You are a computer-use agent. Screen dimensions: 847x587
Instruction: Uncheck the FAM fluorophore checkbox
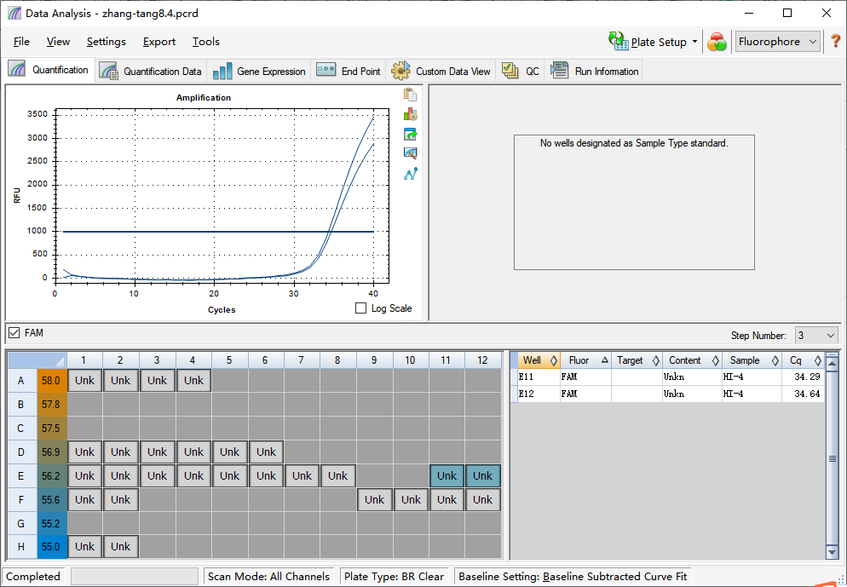tap(14, 332)
